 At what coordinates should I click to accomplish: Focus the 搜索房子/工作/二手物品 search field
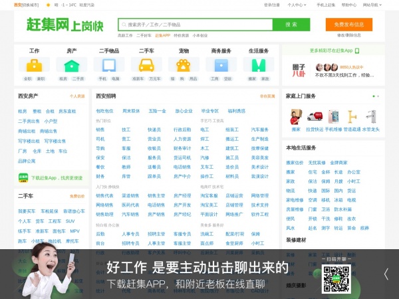pos(196,25)
